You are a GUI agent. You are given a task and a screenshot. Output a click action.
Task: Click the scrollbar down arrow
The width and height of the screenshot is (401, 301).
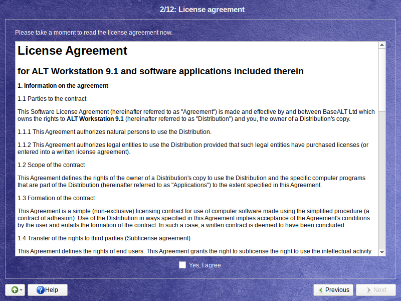[382, 252]
